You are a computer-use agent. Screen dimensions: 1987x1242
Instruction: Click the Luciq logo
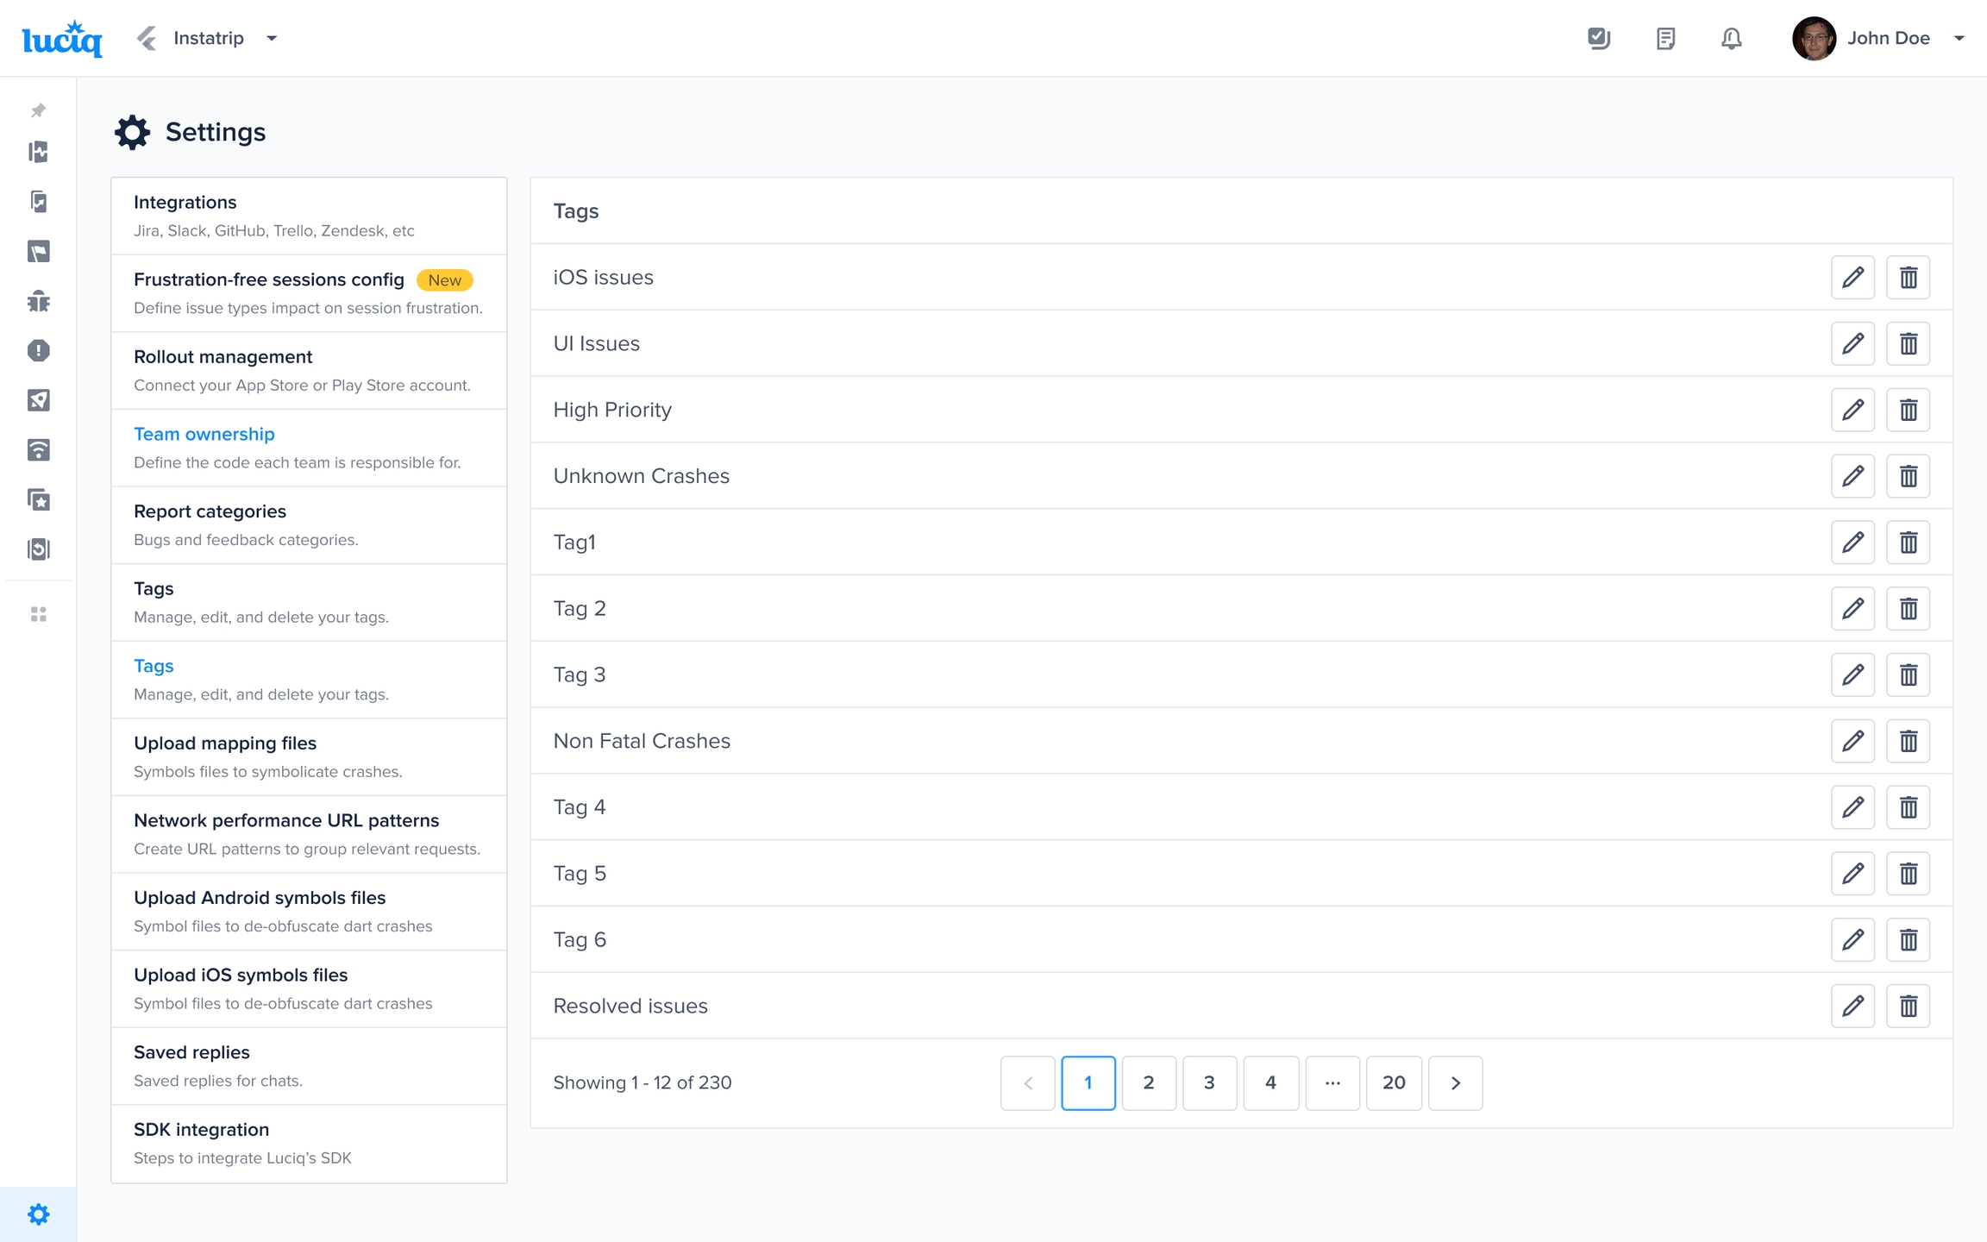pyautogui.click(x=62, y=38)
